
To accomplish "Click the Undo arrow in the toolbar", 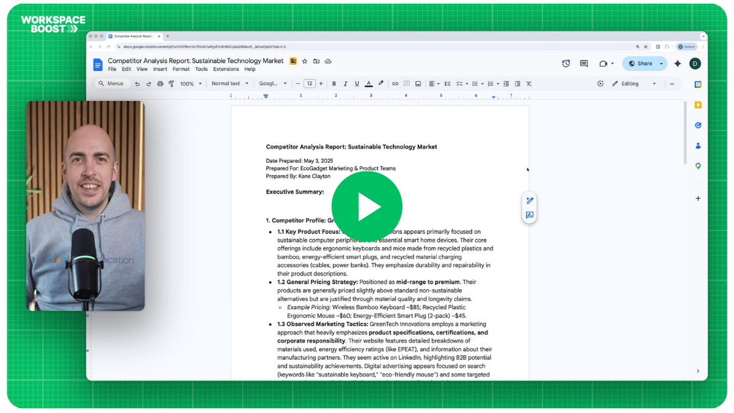I will (138, 84).
